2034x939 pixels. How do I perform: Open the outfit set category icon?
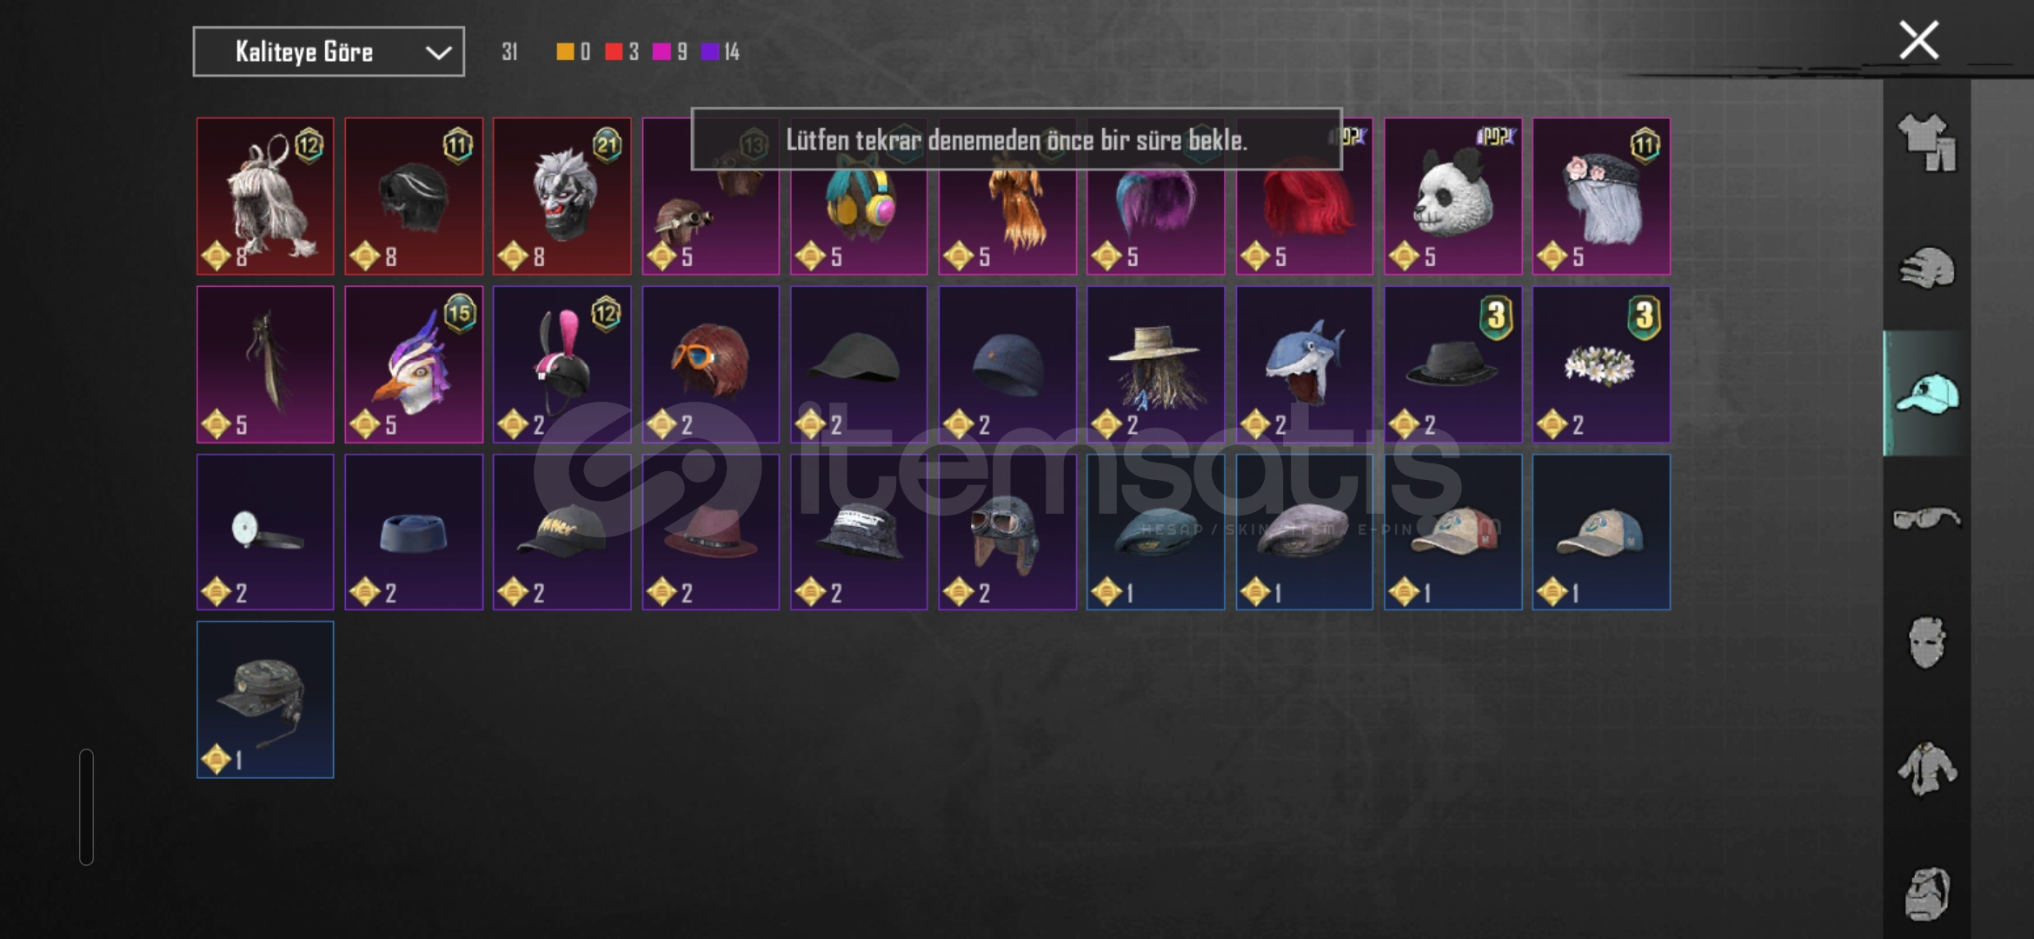(x=1927, y=142)
